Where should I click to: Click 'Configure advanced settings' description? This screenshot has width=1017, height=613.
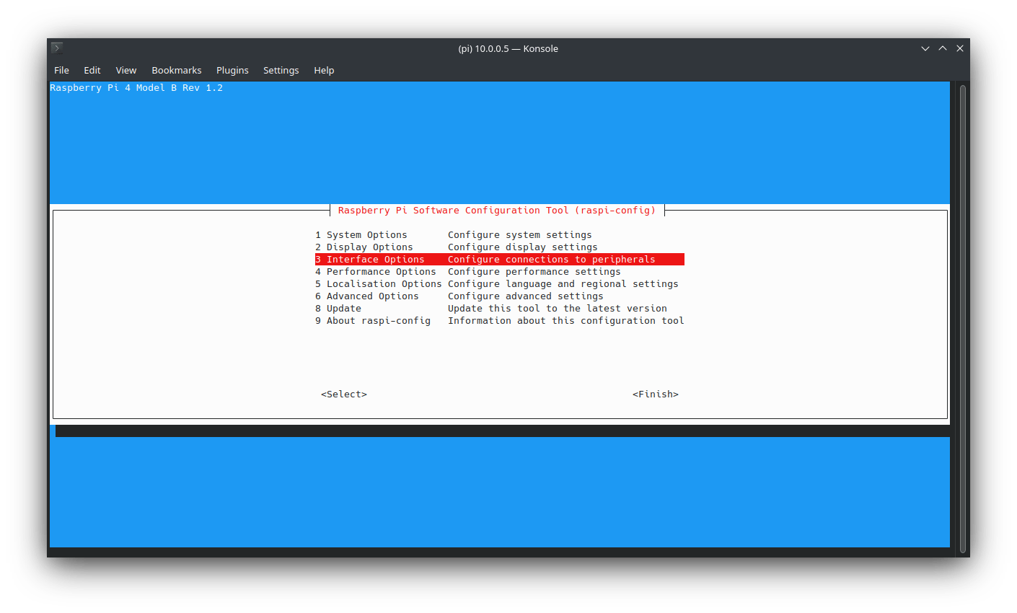click(x=526, y=296)
